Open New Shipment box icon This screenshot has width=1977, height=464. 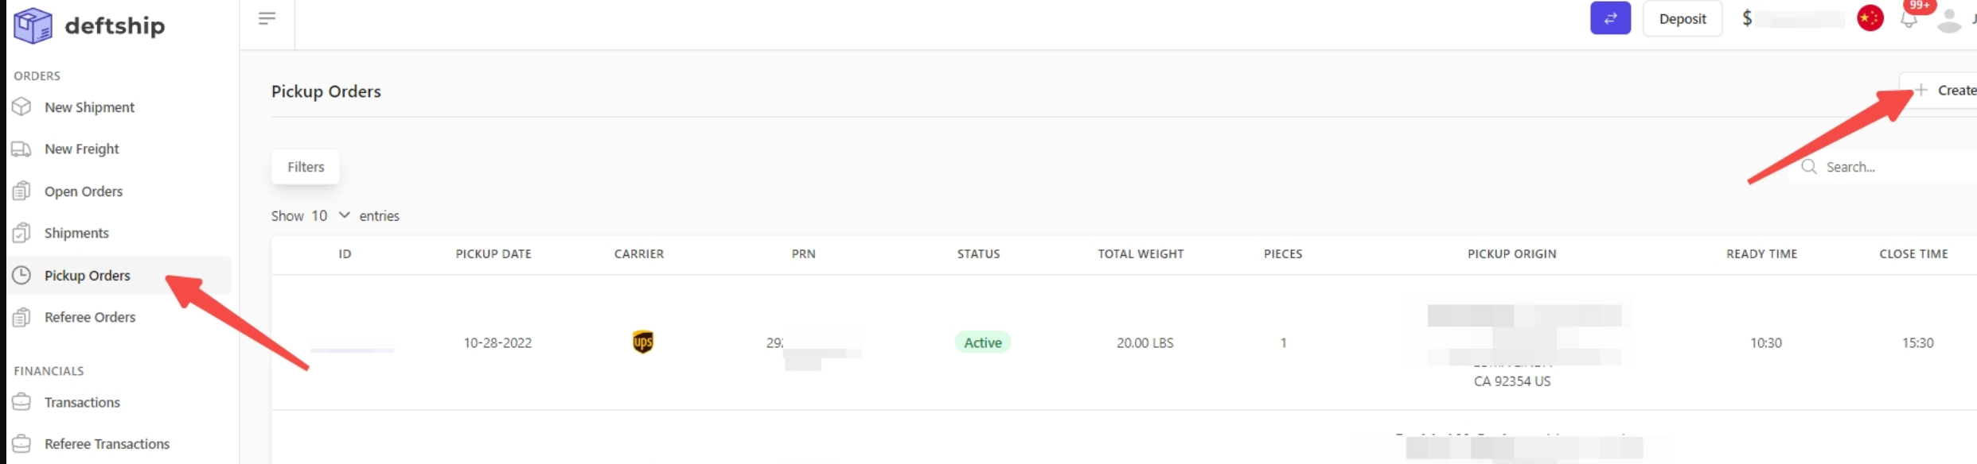pyautogui.click(x=21, y=106)
